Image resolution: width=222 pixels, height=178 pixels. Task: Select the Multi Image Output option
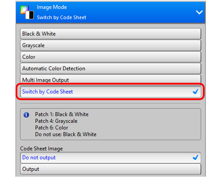point(111,79)
